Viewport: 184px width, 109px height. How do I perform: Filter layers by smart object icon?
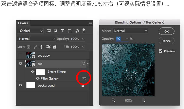point(77,31)
